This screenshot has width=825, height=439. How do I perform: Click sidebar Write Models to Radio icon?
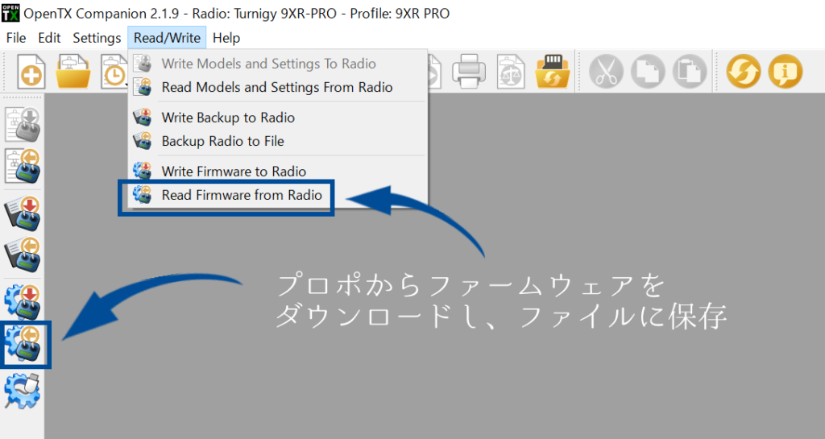coord(23,125)
